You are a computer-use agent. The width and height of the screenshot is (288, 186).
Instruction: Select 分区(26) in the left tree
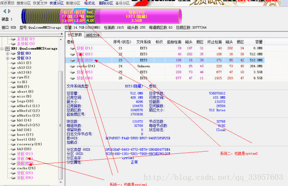[25, 178]
